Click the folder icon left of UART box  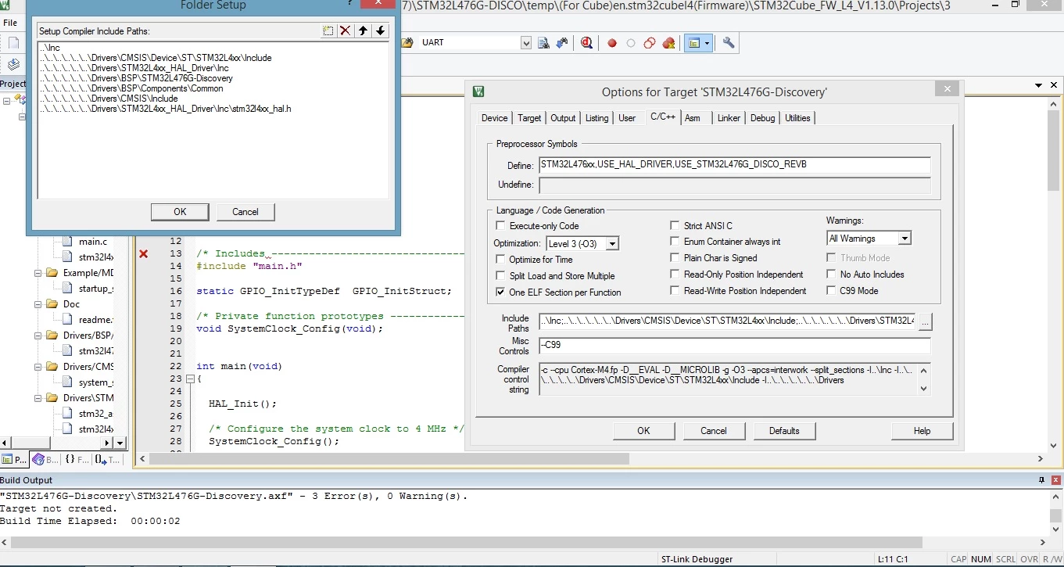click(407, 43)
